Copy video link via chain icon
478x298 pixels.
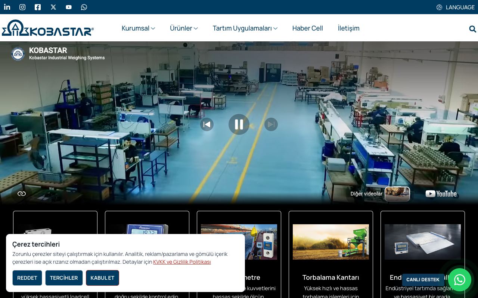22,194
